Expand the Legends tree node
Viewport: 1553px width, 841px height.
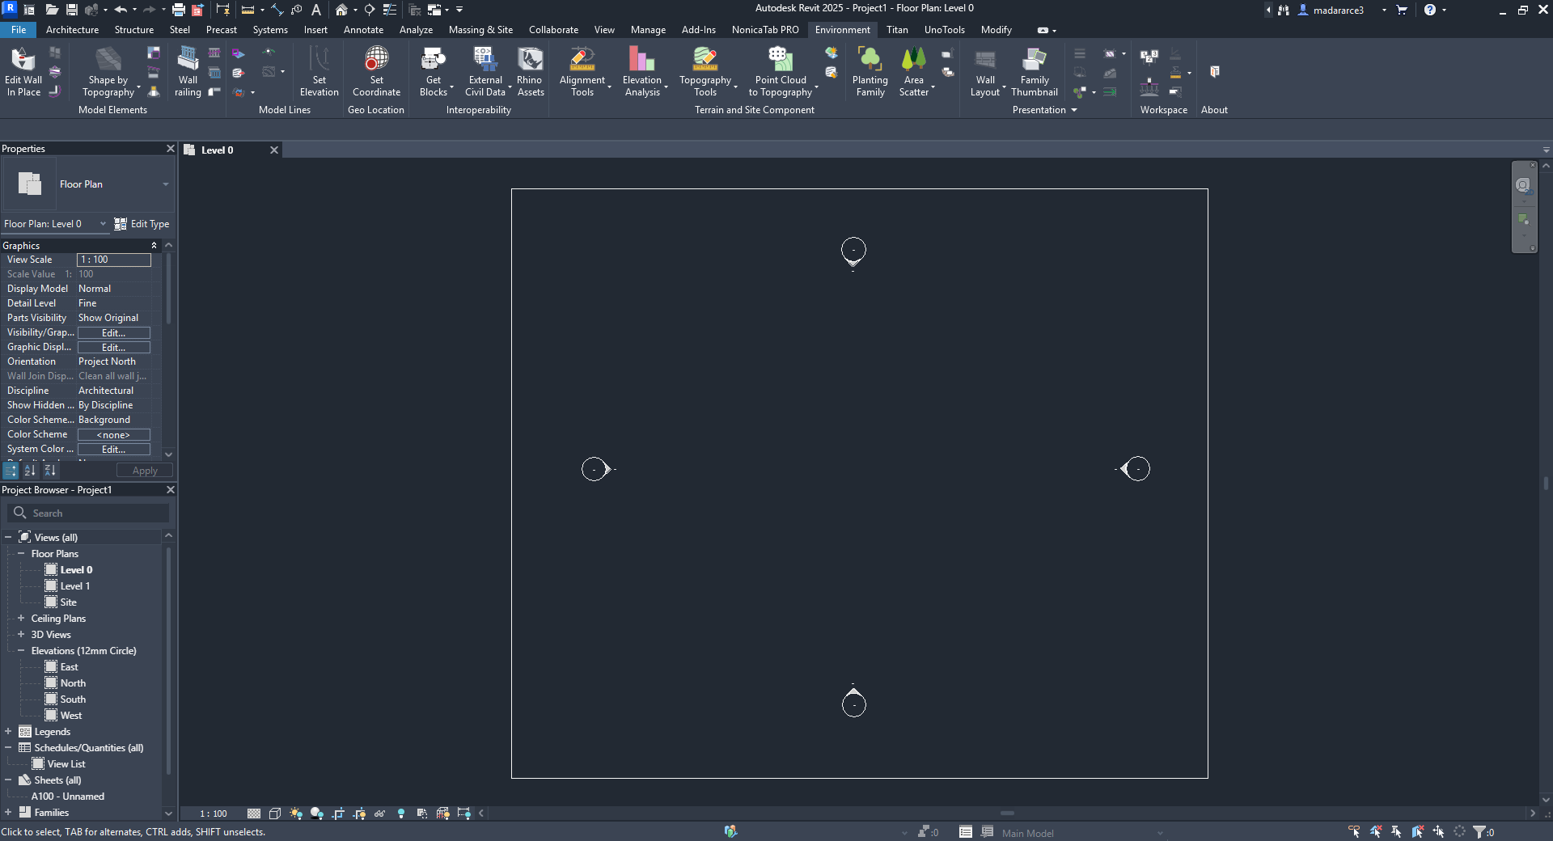point(8,732)
